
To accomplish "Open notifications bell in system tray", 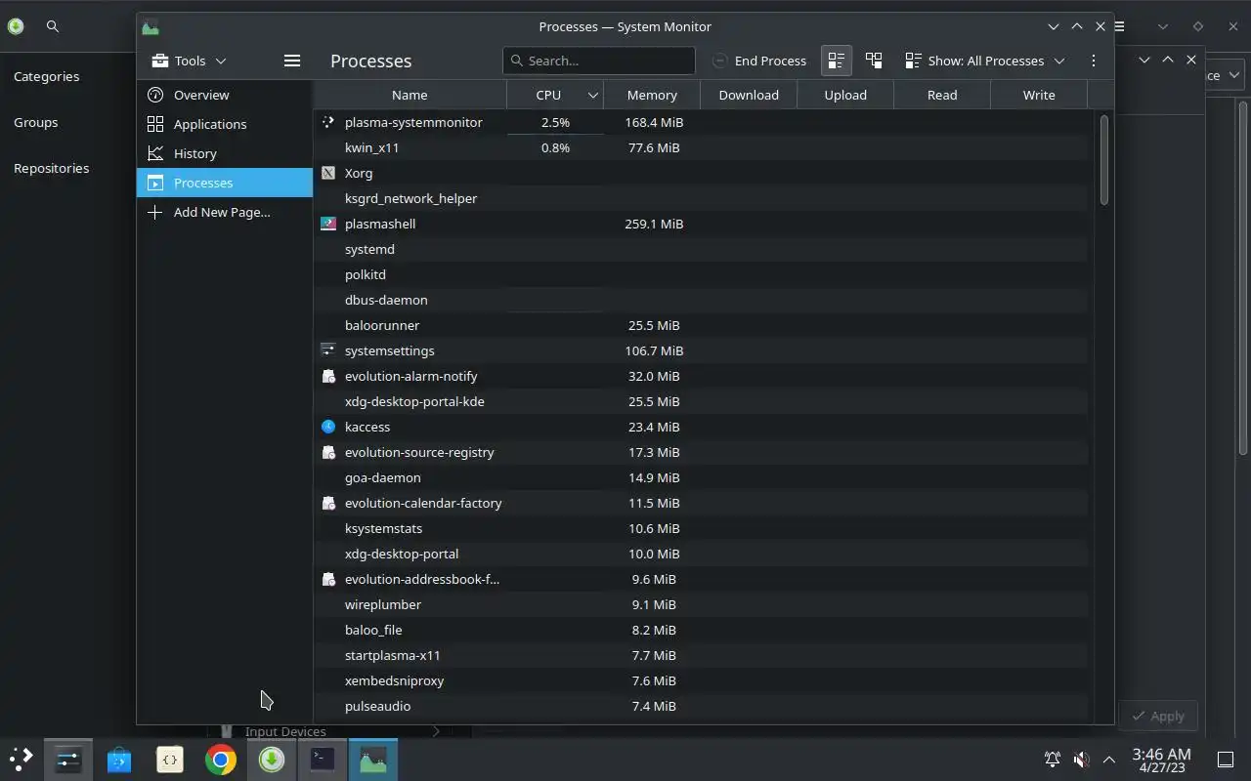I will [x=1053, y=759].
